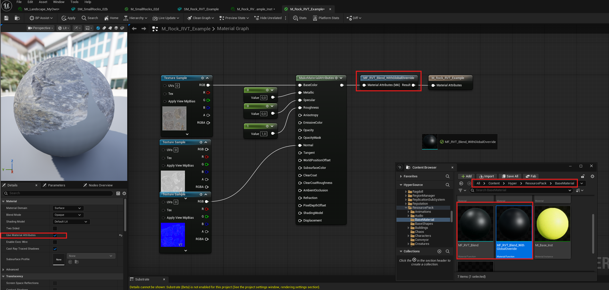
Task: Open the Clean Graph dropdown
Action: point(200,18)
